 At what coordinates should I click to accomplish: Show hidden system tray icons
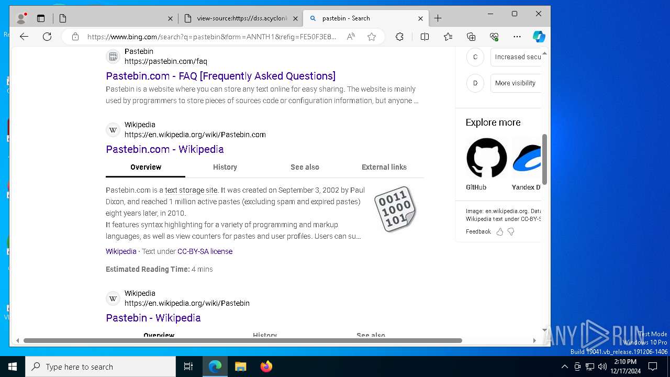tap(564, 367)
